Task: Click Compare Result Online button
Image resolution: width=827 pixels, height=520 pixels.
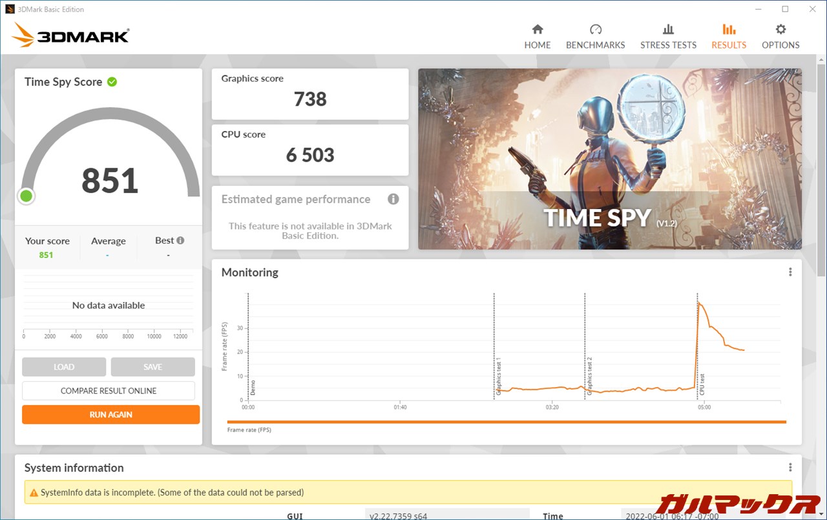Action: [x=109, y=391]
